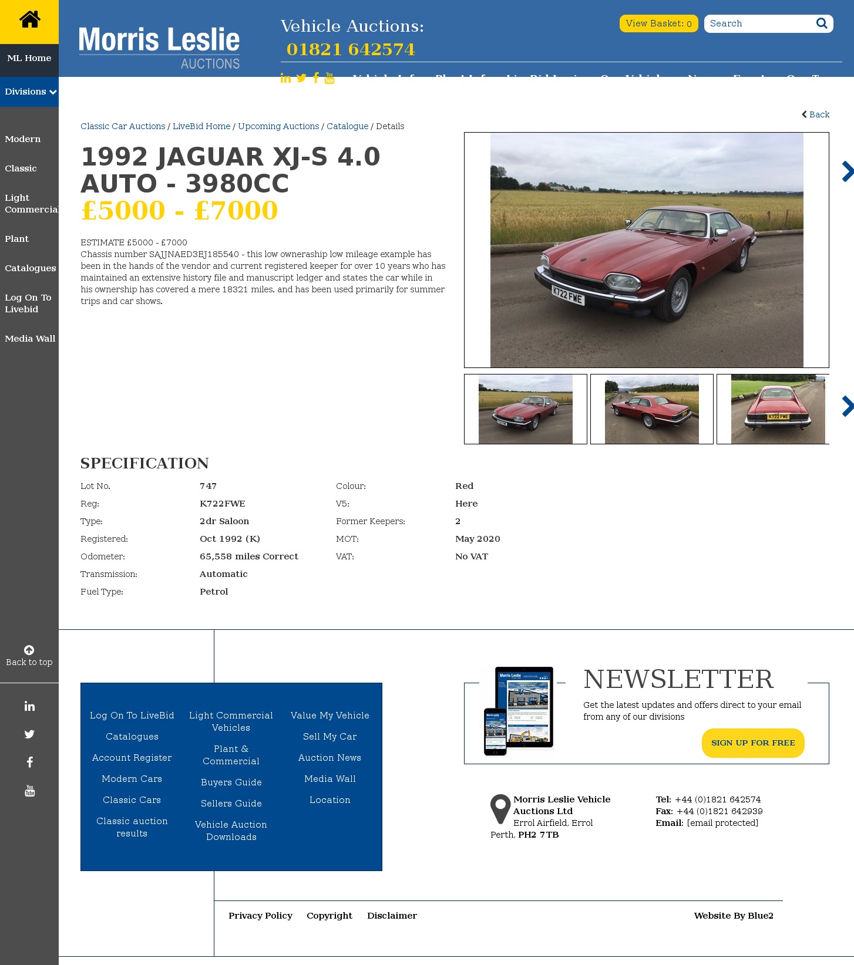Open Auction News footer link
Viewport: 854px width, 965px height.
(330, 758)
